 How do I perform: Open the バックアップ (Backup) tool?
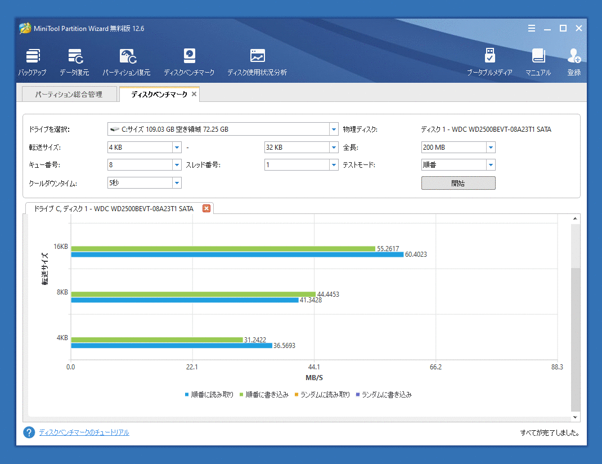coord(33,62)
